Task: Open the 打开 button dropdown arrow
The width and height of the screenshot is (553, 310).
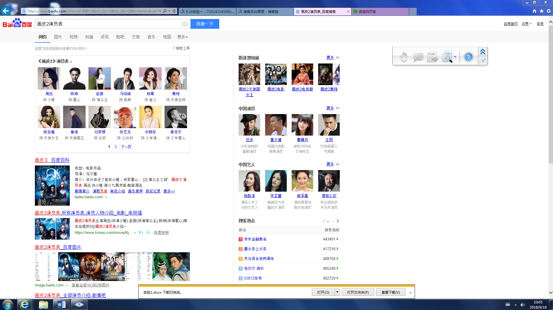Action: click(x=337, y=292)
